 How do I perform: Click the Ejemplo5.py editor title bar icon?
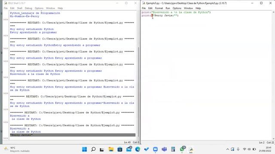[x=144, y=3]
